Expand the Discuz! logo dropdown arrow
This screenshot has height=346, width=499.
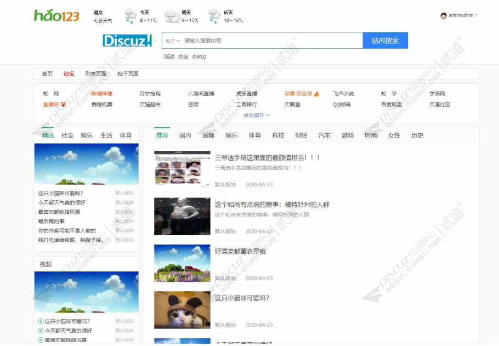tap(155, 41)
